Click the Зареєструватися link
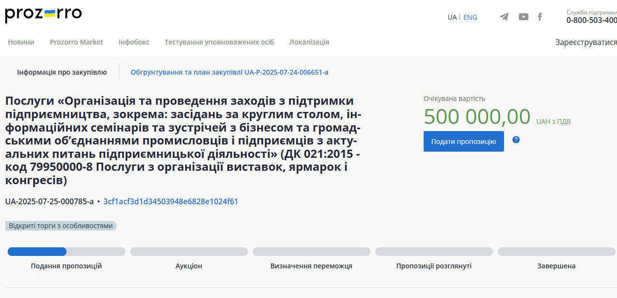 point(586,42)
